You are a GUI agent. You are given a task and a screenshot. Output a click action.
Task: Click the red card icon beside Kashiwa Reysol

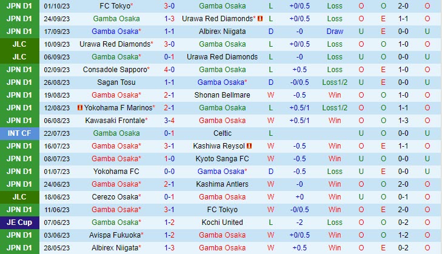pos(249,146)
